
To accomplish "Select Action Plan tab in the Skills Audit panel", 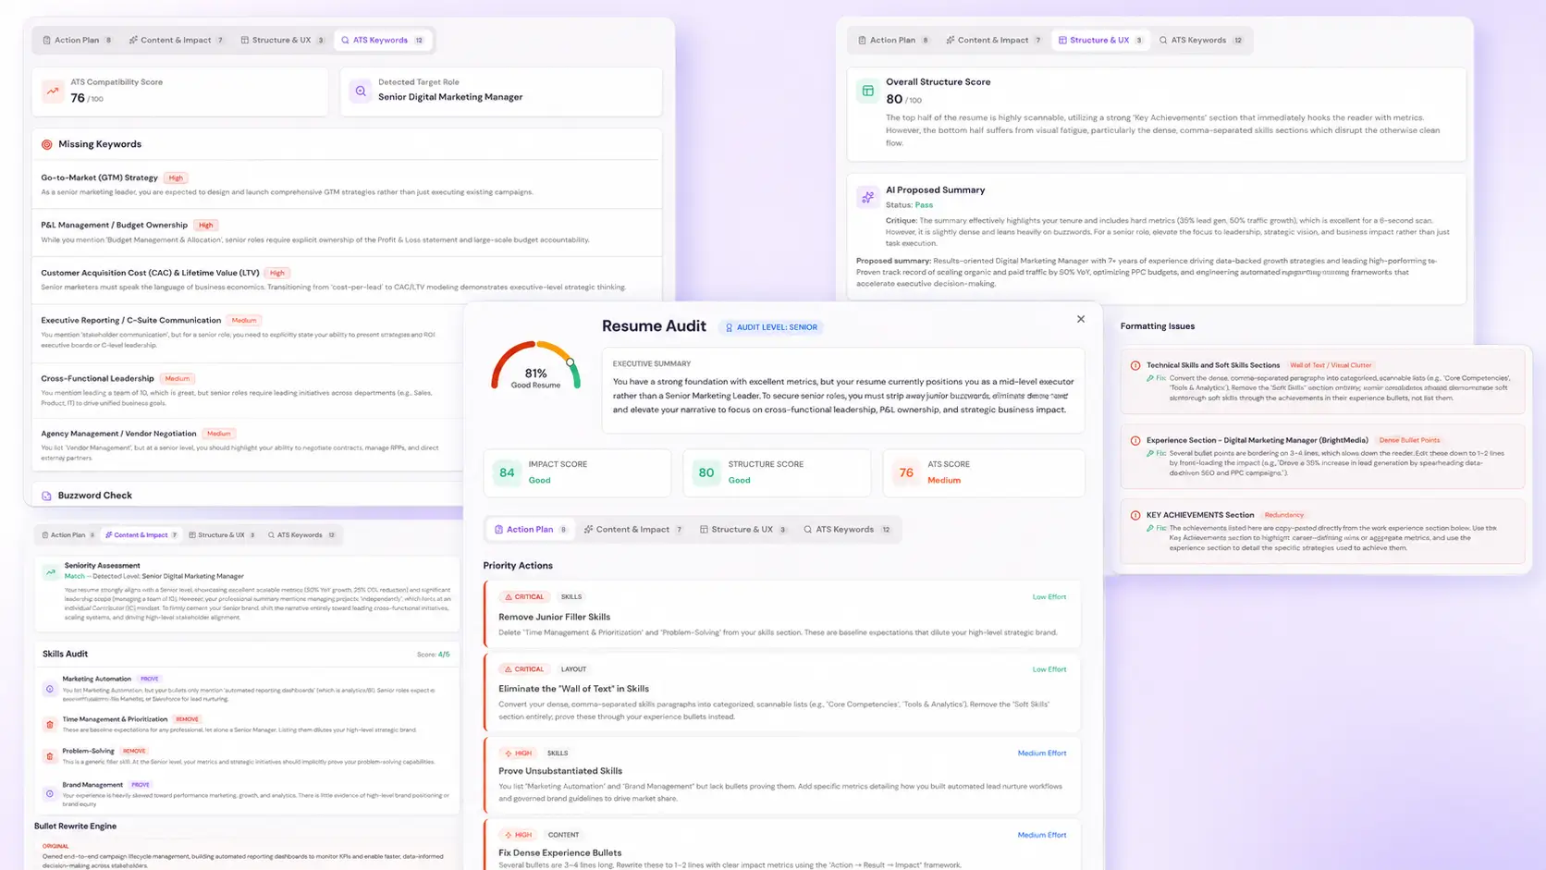I will coord(68,535).
